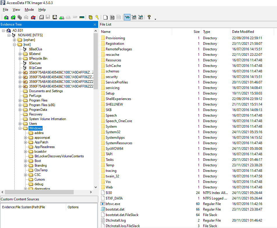Image resolution: width=277 pixels, height=228 pixels.
Task: Switch viewer to HEX mode
Action: 141,17
